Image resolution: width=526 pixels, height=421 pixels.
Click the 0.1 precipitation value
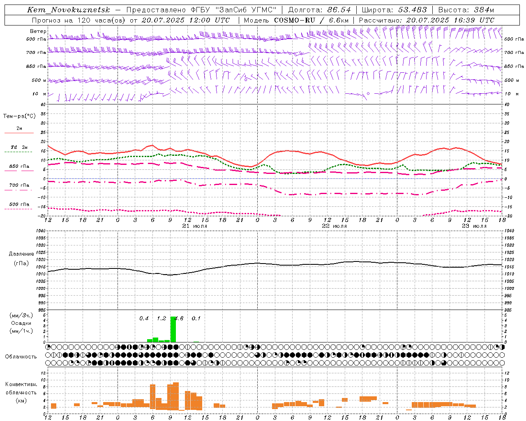pyautogui.click(x=196, y=319)
